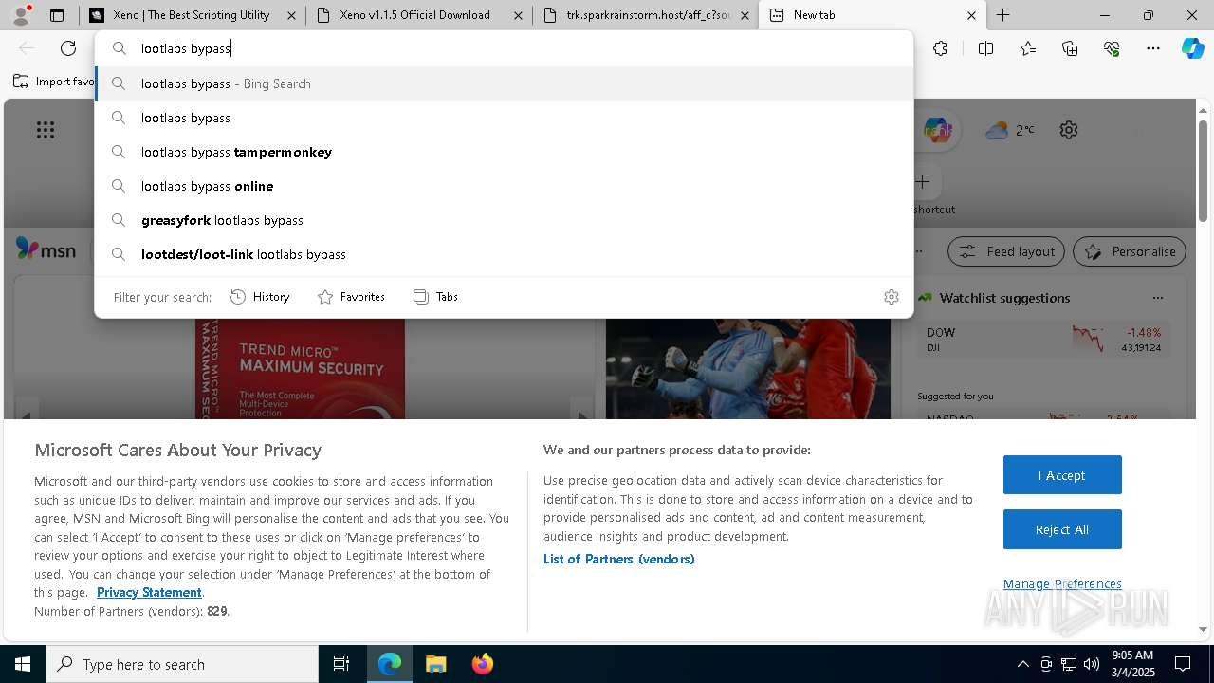
Task: Open the Browser essentials heart icon
Action: [1112, 48]
